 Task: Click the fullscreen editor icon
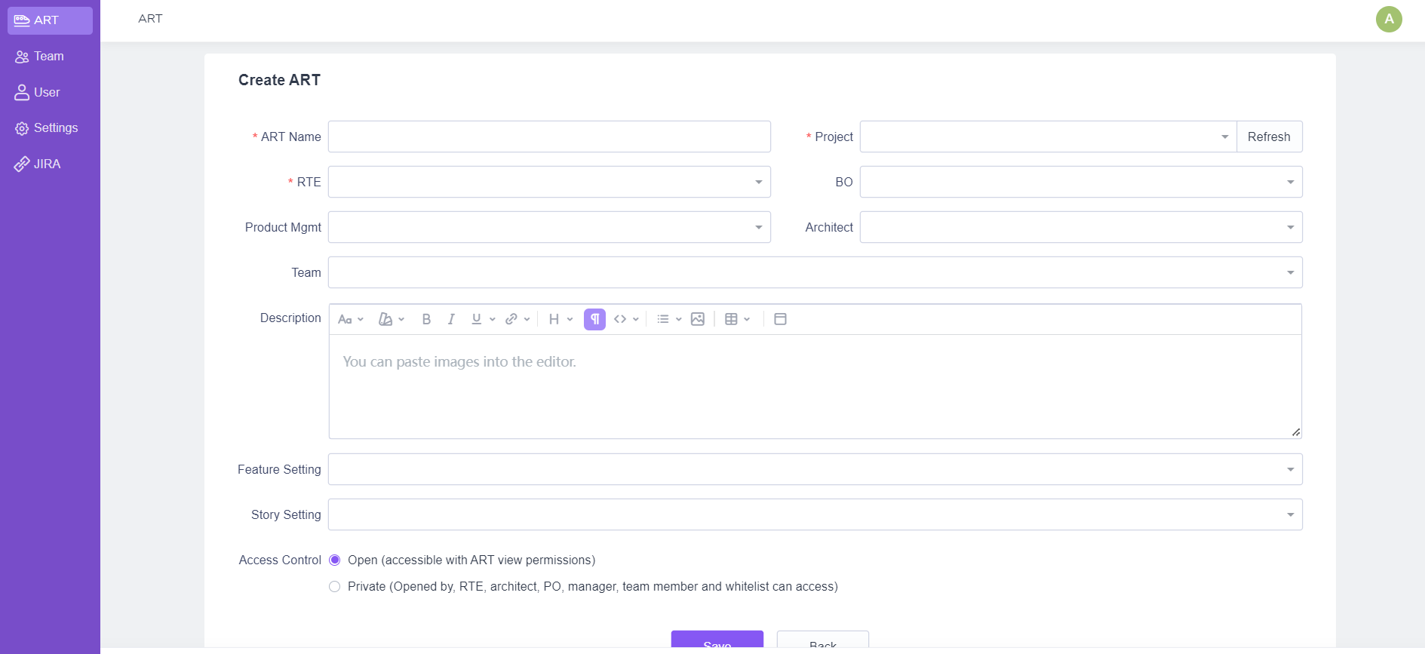pyautogui.click(x=781, y=319)
